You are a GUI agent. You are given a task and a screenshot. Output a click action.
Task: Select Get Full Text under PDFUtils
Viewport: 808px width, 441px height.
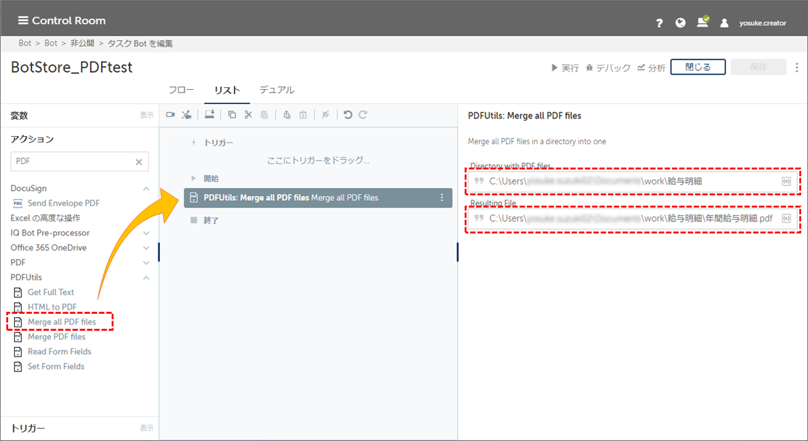pos(51,293)
